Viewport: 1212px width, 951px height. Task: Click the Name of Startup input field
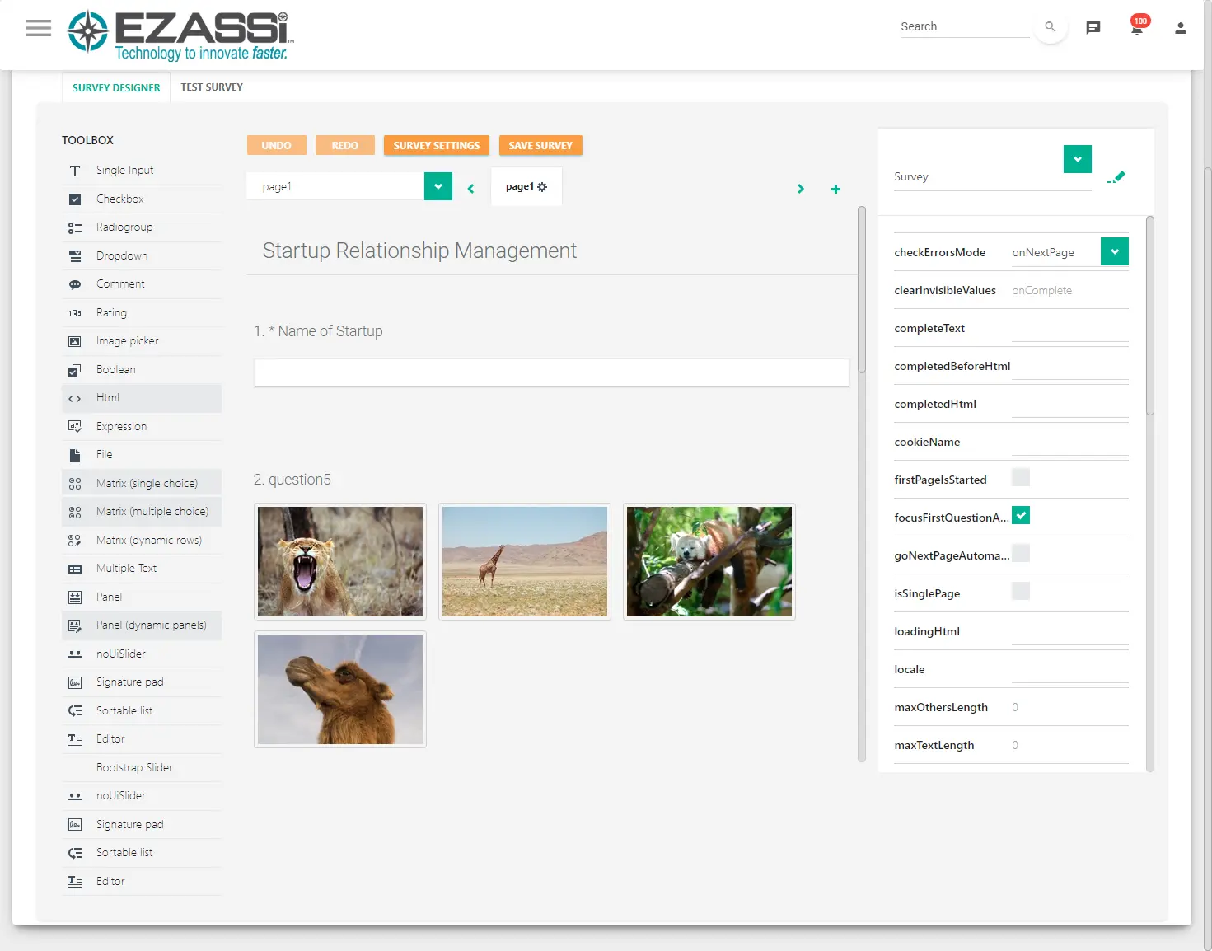551,372
